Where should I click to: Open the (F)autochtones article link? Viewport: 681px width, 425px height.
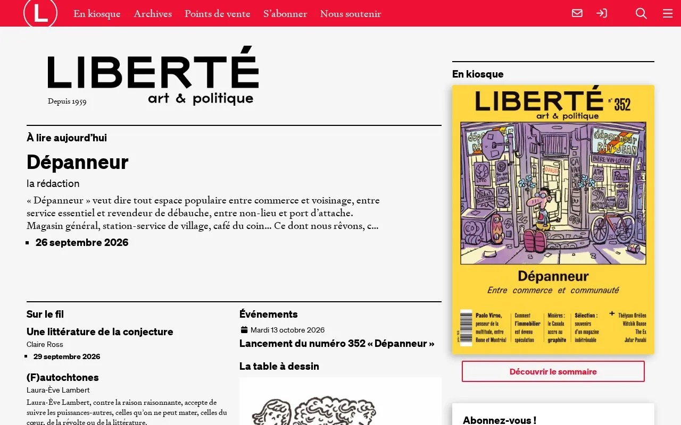coord(63,377)
